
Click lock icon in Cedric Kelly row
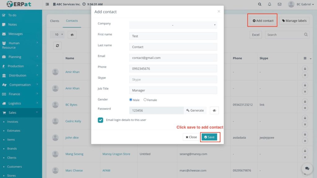(x=305, y=118)
